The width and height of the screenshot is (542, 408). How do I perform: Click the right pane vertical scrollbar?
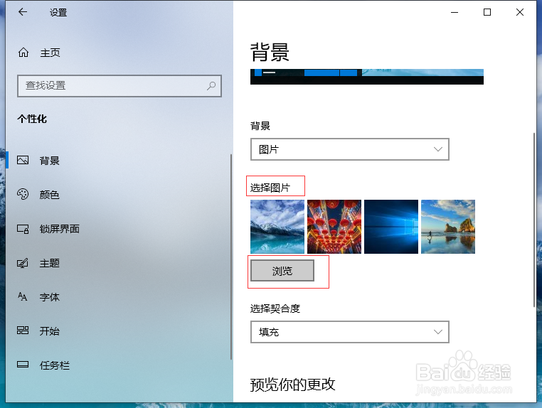(x=534, y=220)
